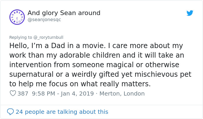The width and height of the screenshot is (203, 119).
Task: Like the tweet with the heart icon
Action: 13,94
